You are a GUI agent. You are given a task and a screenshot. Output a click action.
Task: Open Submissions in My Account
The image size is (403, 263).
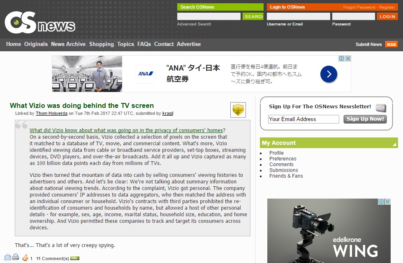283,170
